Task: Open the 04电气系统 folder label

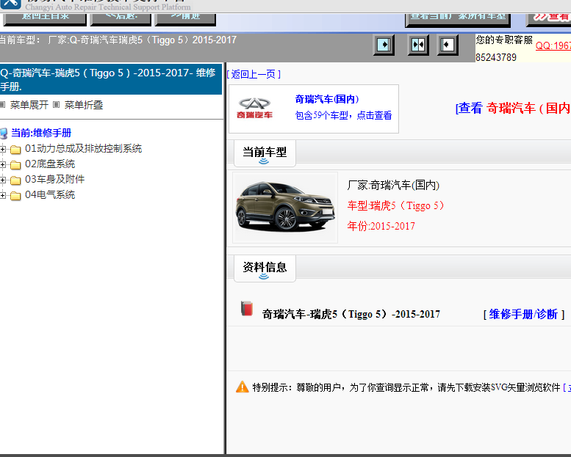Action: (x=50, y=195)
